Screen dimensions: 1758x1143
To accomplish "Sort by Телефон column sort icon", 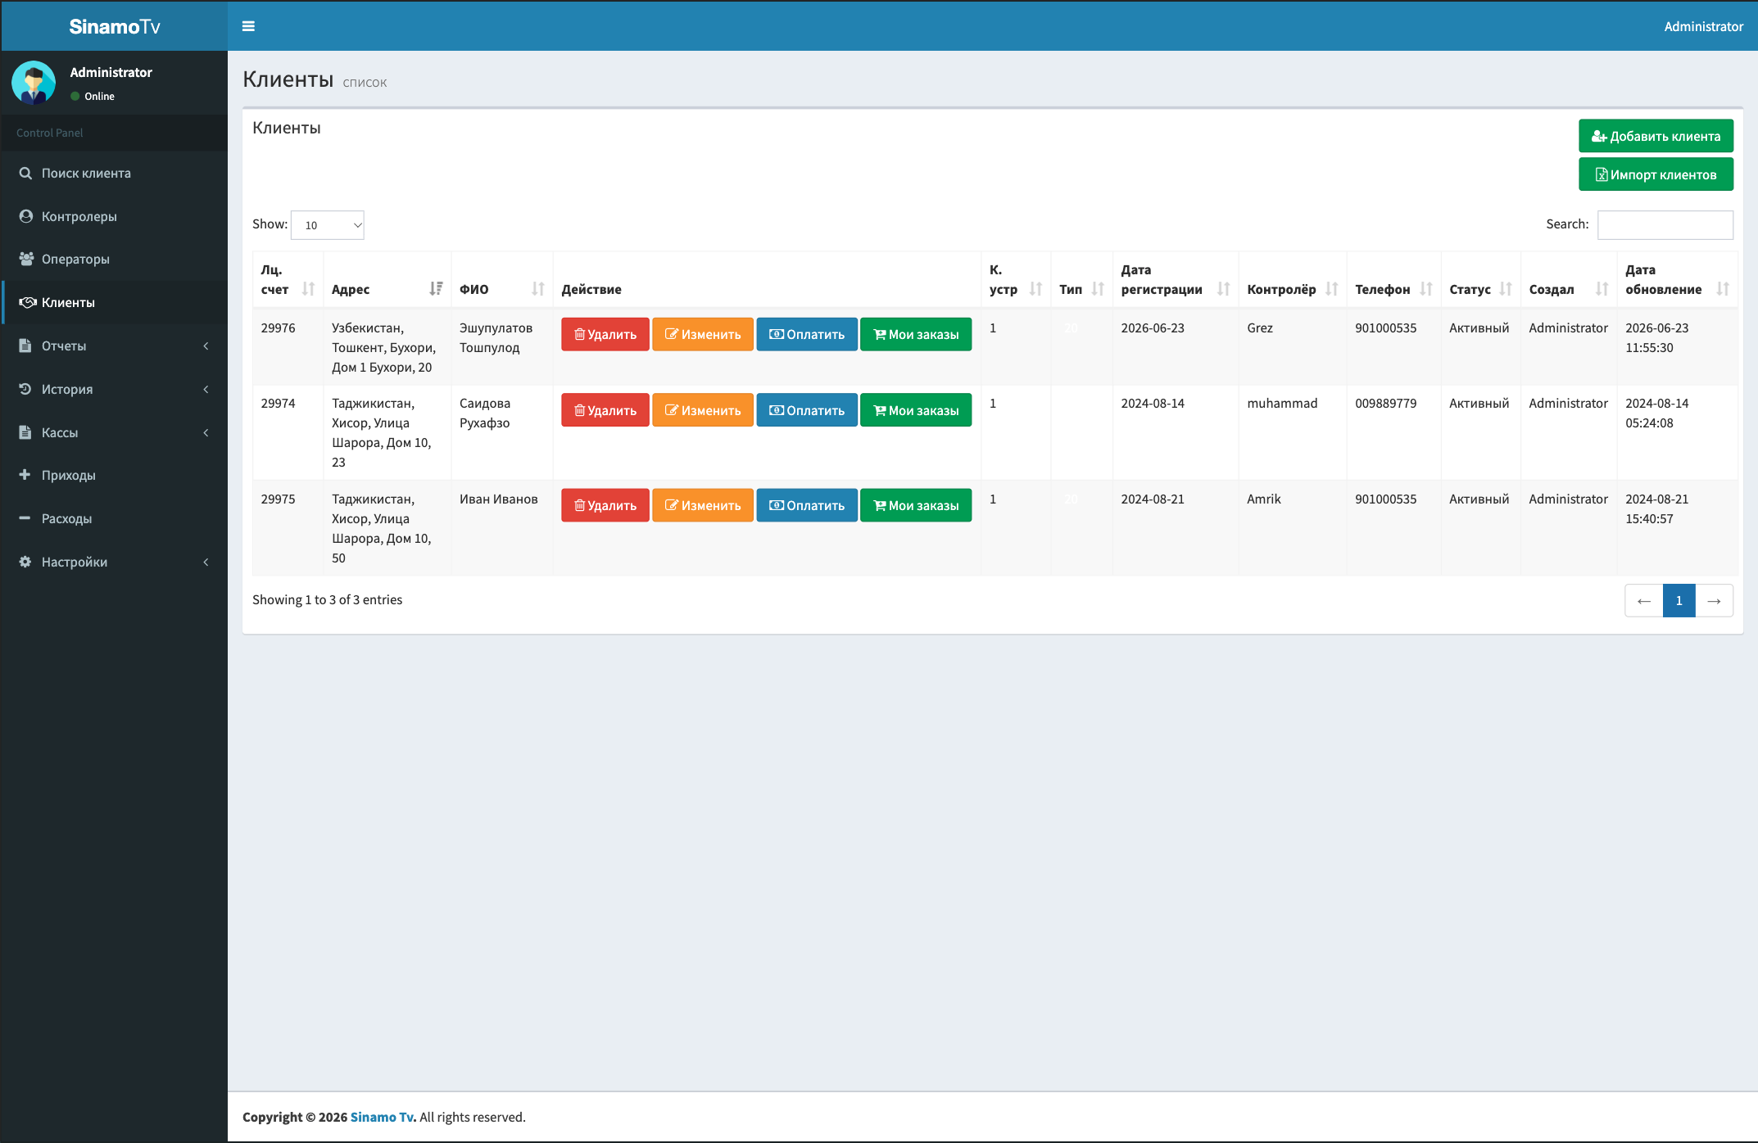I will [1426, 289].
